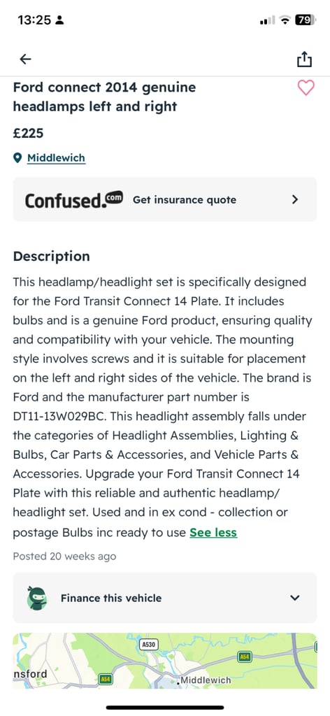Image resolution: width=330 pixels, height=716 pixels.
Task: Tap the Wi-Fi status icon
Action: [286, 20]
